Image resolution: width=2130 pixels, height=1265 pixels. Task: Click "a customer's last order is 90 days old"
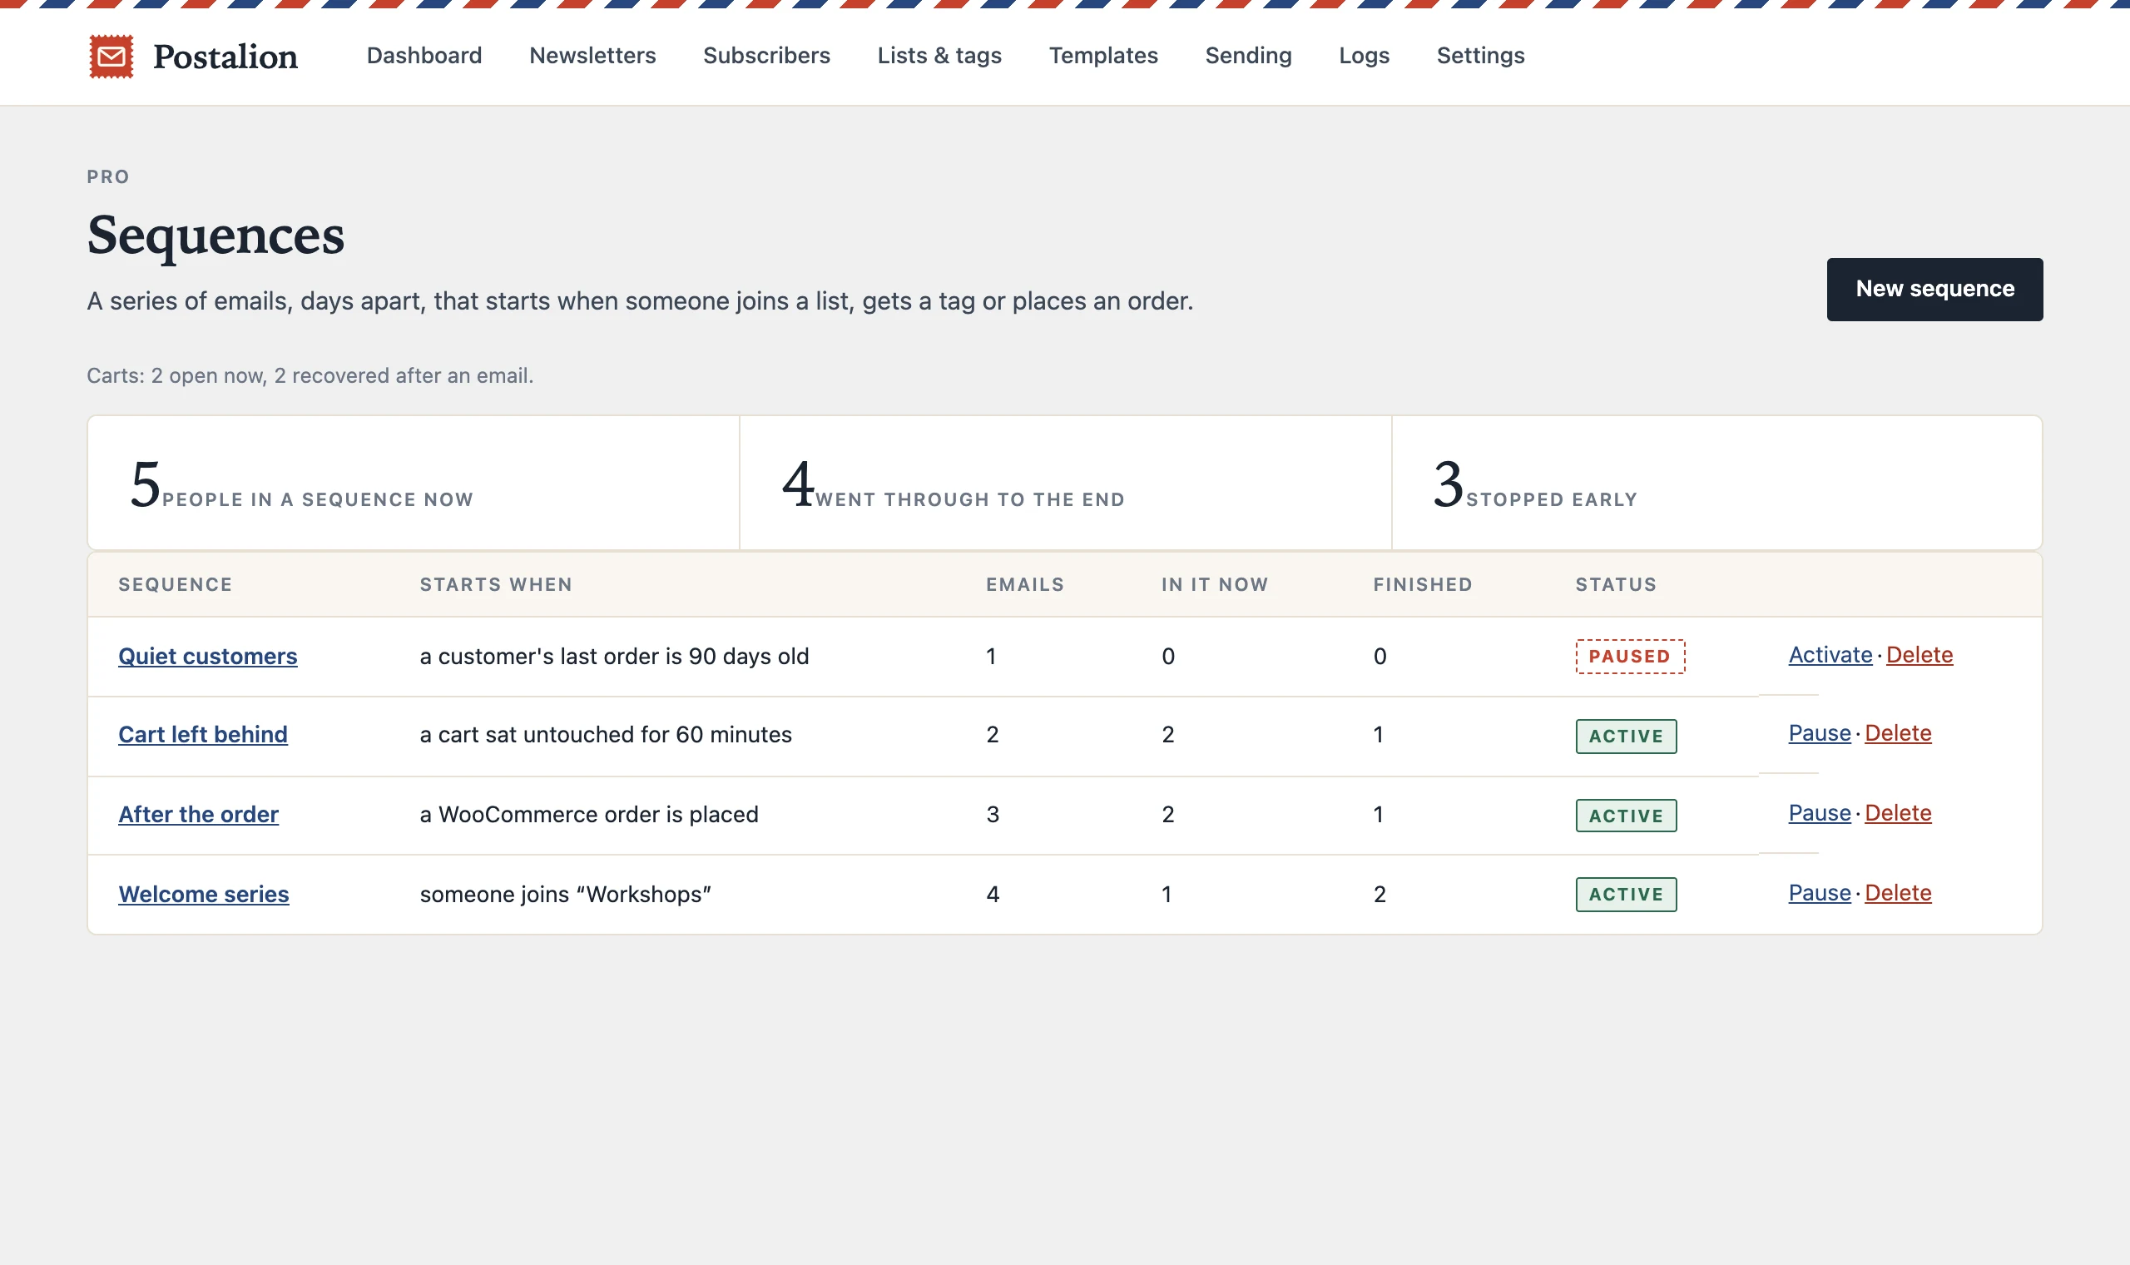tap(614, 657)
